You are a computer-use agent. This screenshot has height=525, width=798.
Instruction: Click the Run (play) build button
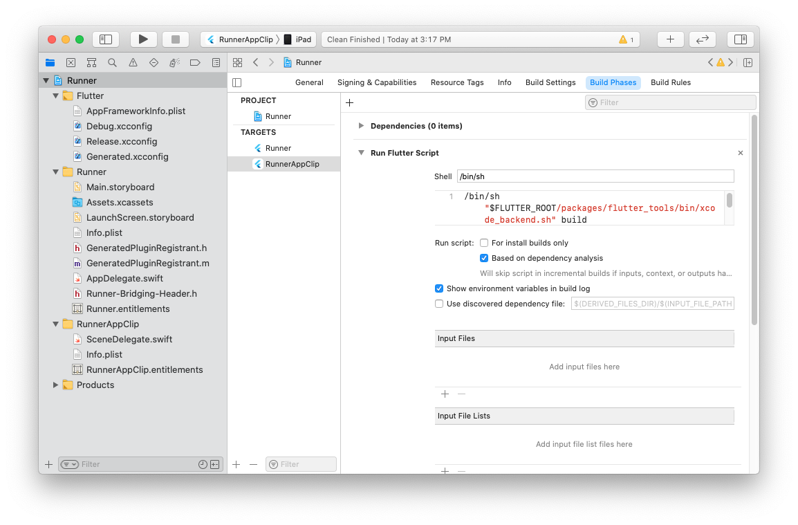pyautogui.click(x=143, y=39)
